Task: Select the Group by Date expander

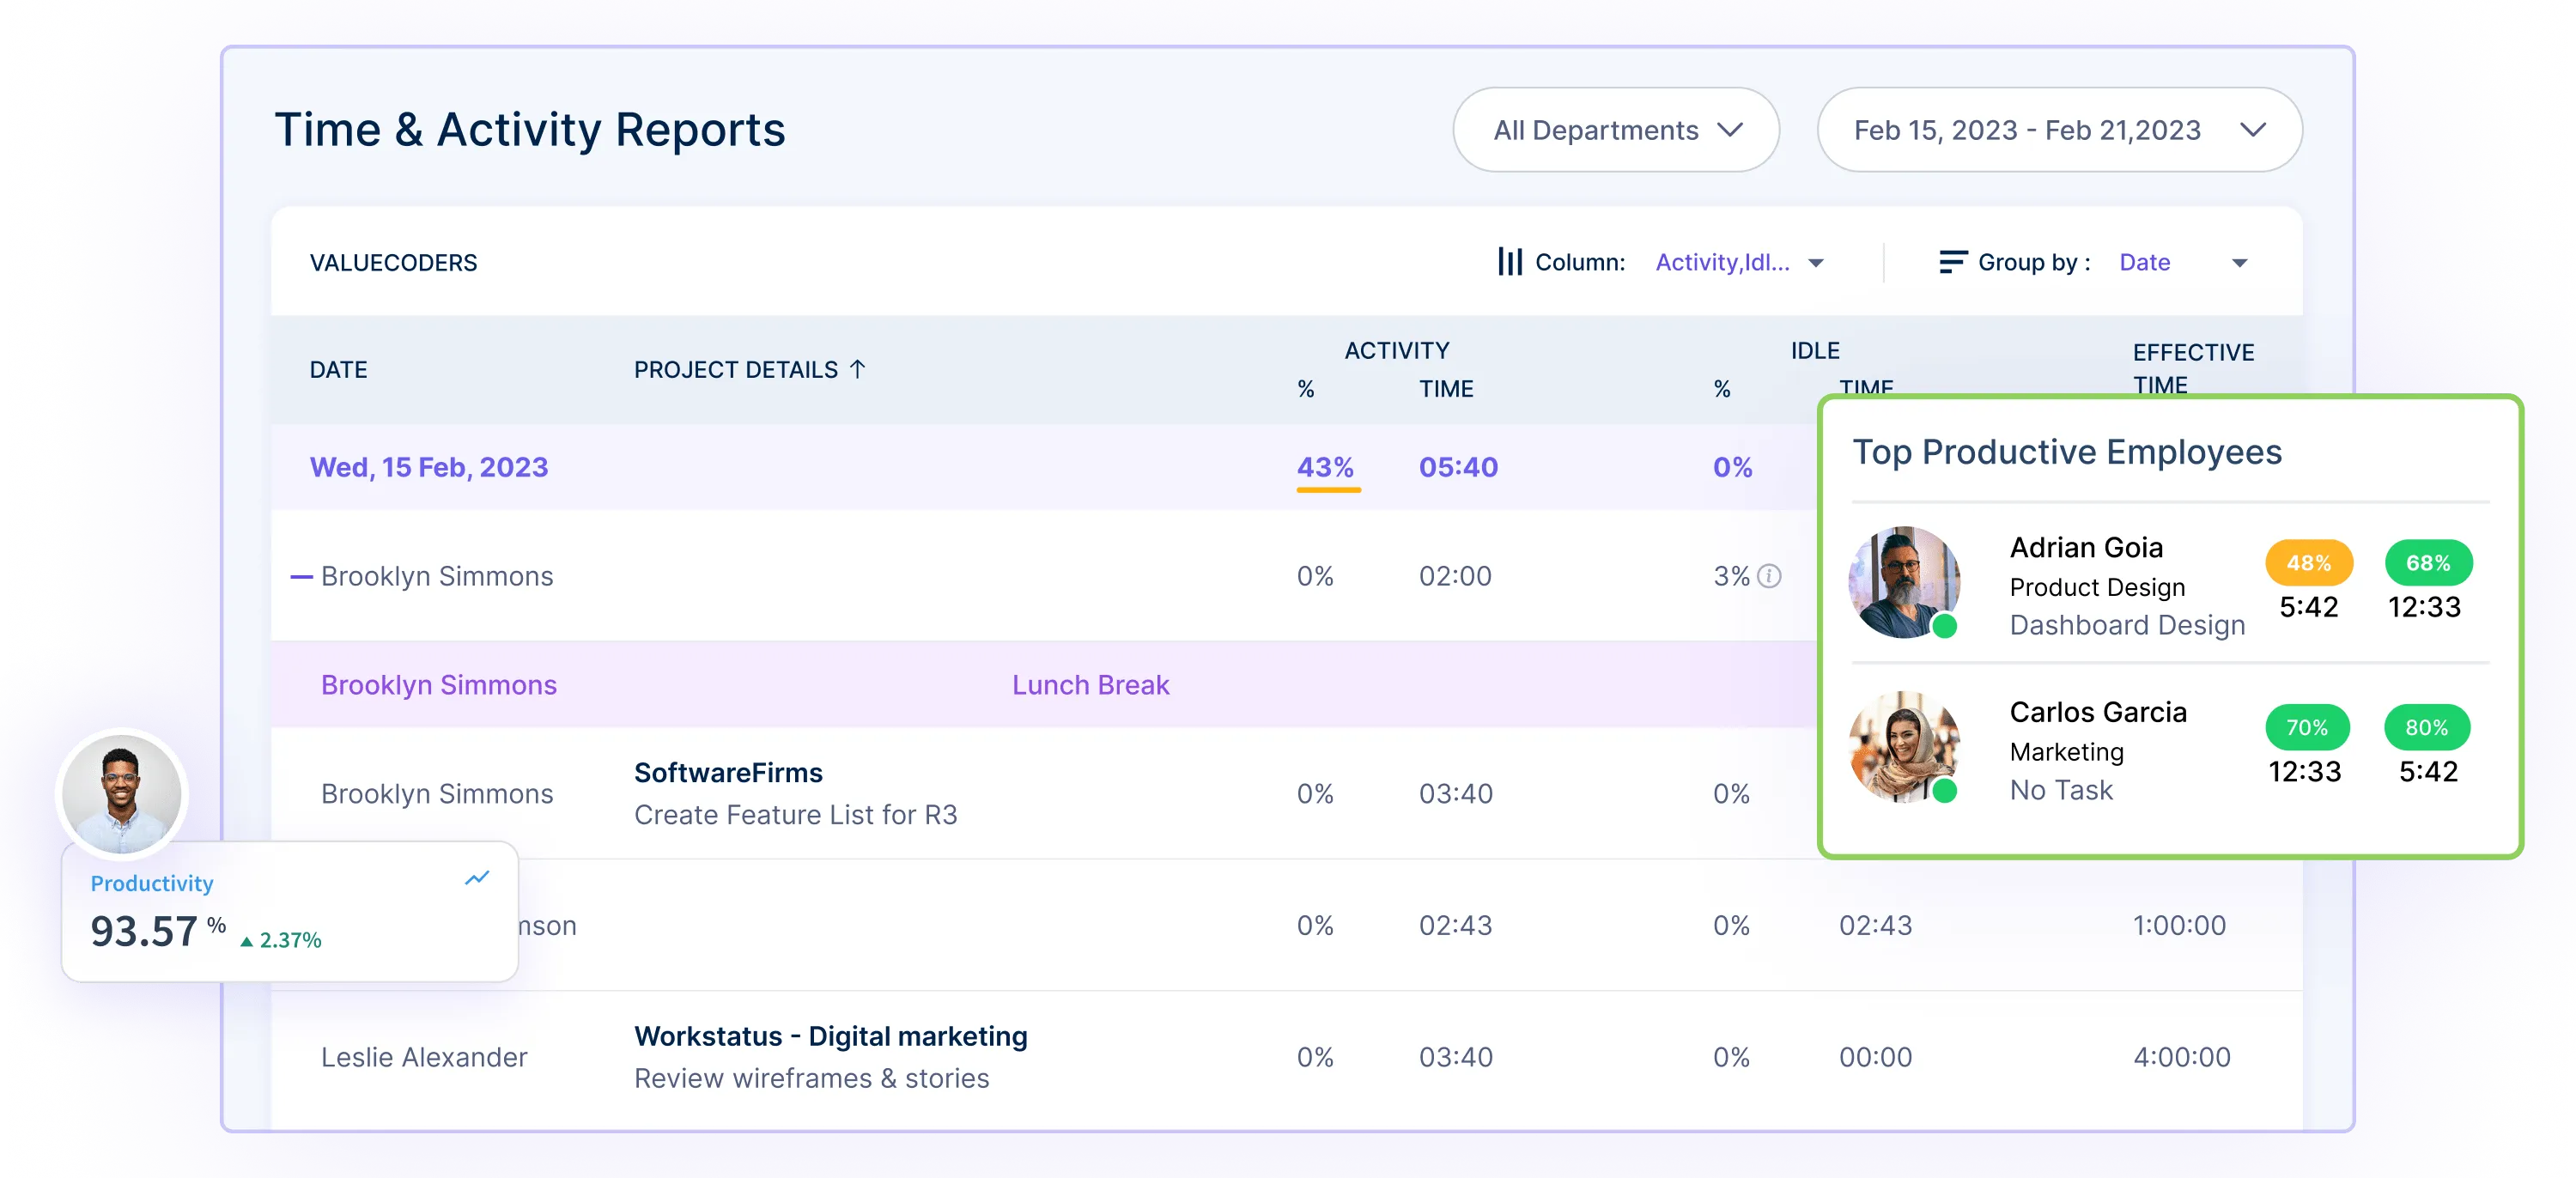Action: [2285, 261]
